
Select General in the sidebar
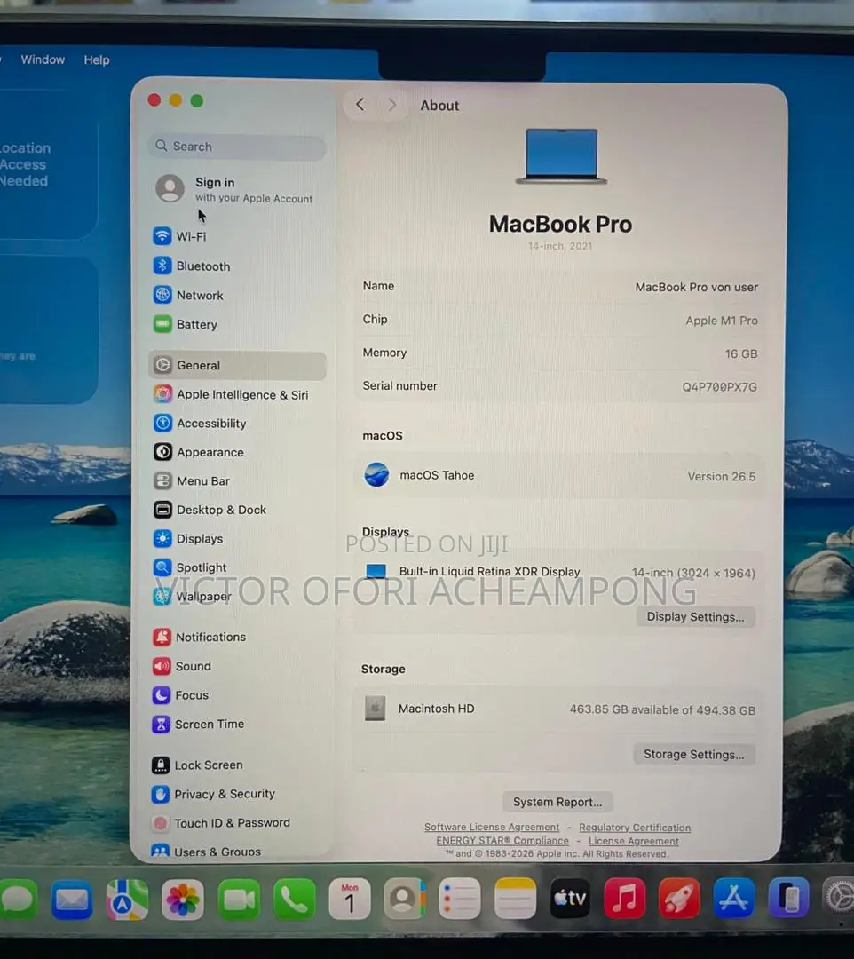pyautogui.click(x=237, y=365)
